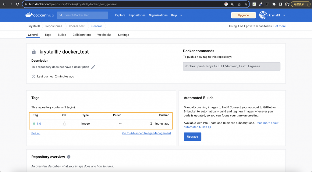
Task: Reload the page with the refresh icon
Action: pos(17,4)
